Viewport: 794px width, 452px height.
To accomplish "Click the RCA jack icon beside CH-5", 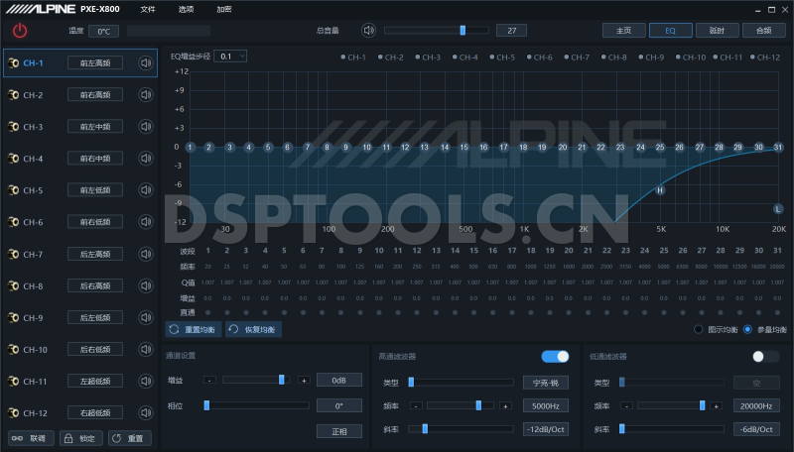I will [14, 190].
